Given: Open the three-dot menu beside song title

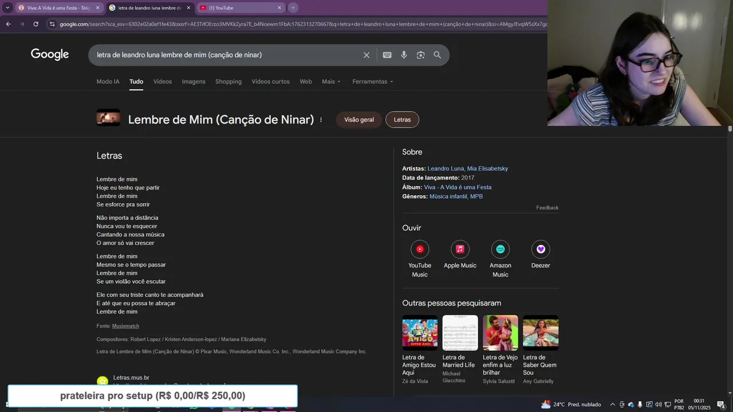Looking at the screenshot, I should pyautogui.click(x=321, y=120).
